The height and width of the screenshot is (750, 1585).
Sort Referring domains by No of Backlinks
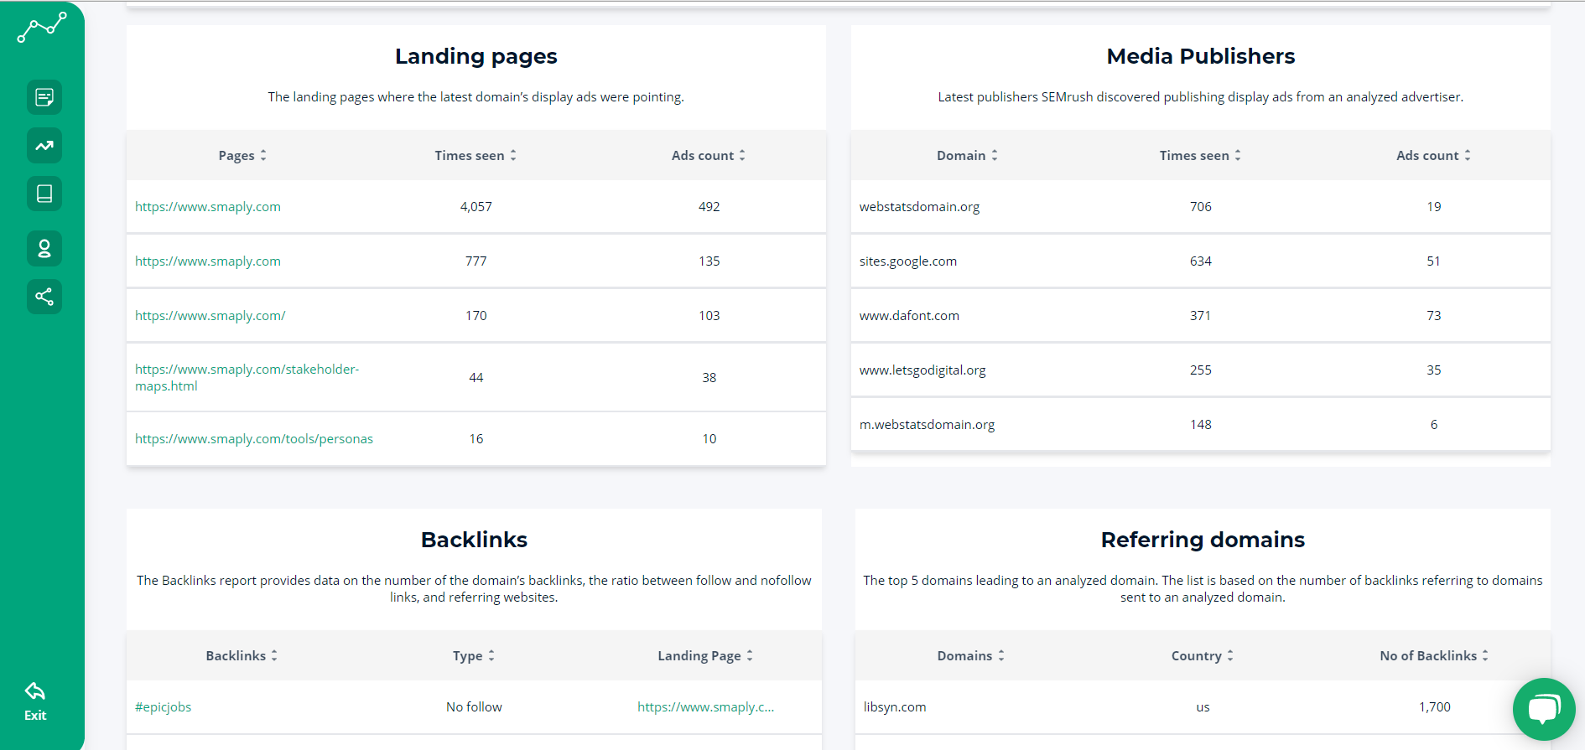(1434, 656)
